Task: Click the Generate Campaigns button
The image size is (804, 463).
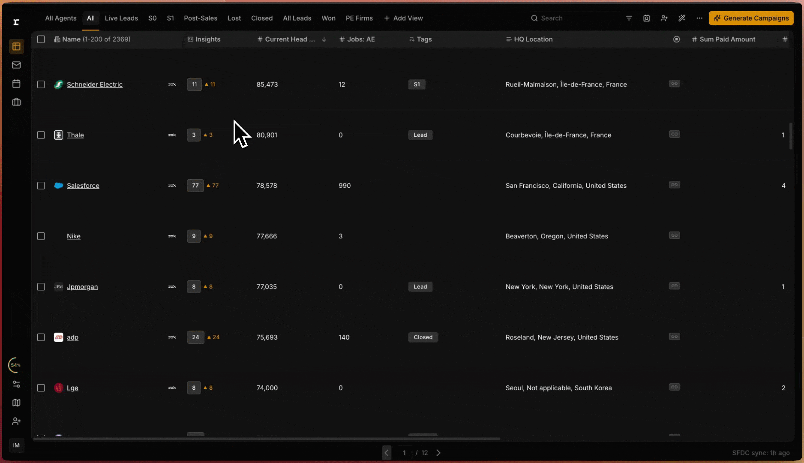Action: click(751, 18)
